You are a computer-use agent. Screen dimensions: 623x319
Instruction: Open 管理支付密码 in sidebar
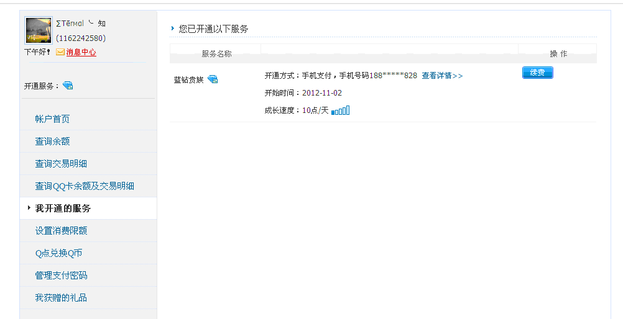coord(61,276)
